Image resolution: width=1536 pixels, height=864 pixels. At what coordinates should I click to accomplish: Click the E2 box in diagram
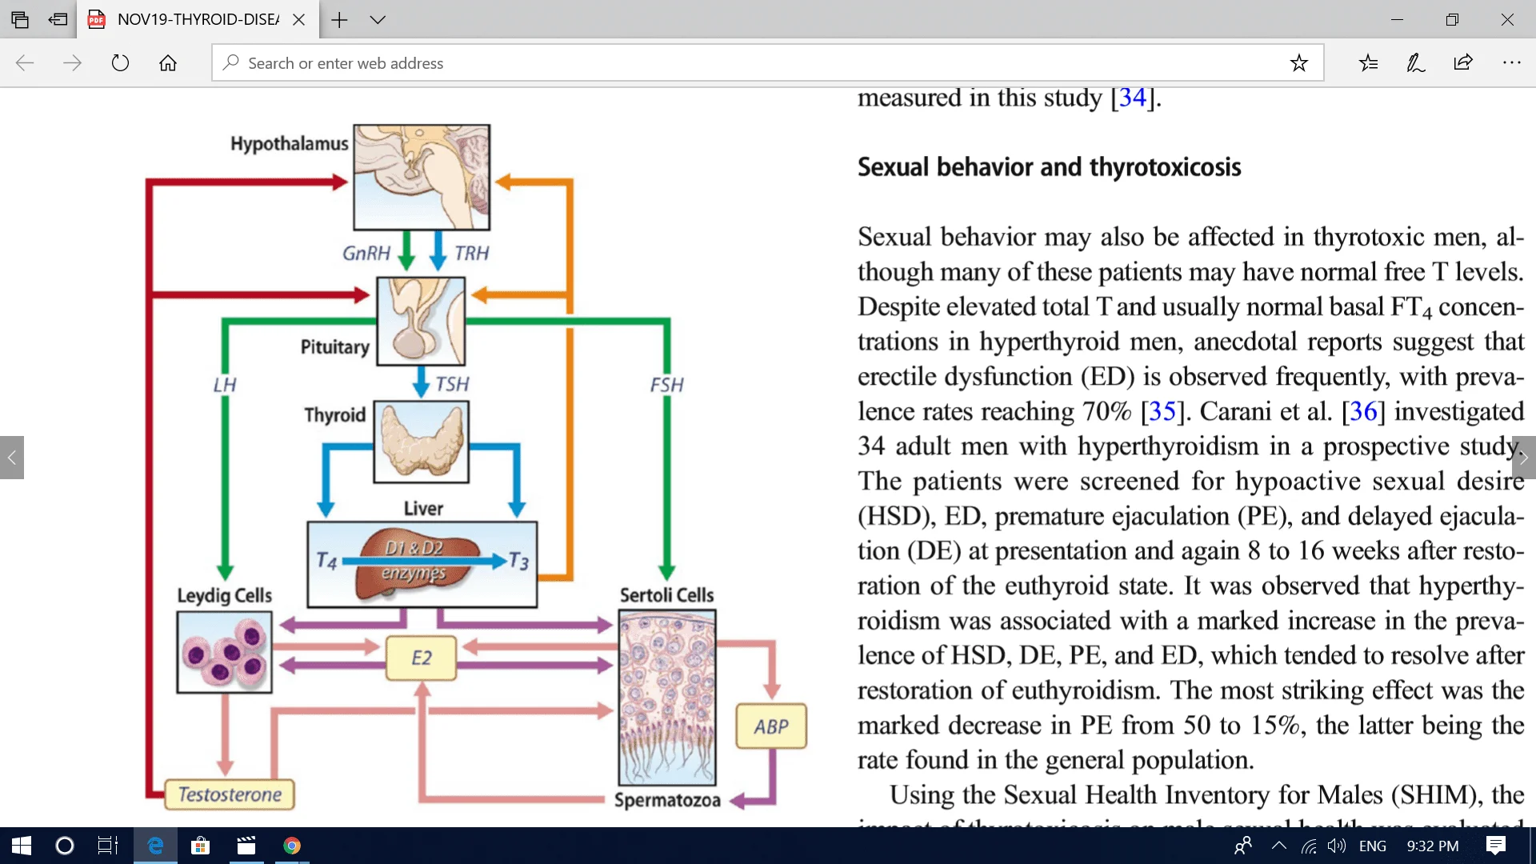point(421,658)
